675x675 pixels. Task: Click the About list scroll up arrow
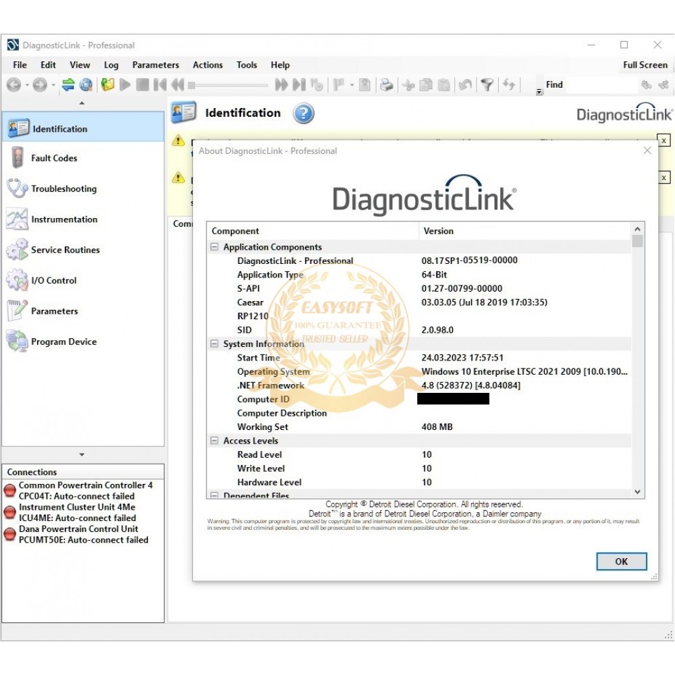click(638, 229)
